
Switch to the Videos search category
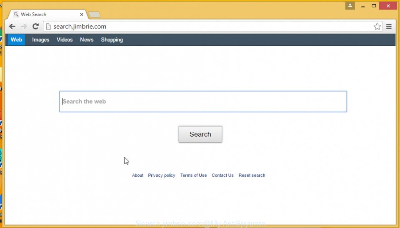65,40
